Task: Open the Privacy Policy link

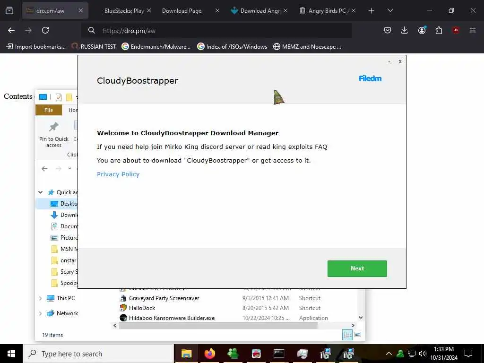Action: point(118,174)
